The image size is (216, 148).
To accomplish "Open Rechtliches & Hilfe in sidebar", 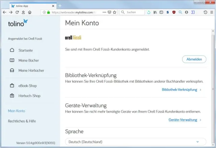I will [x=22, y=121].
